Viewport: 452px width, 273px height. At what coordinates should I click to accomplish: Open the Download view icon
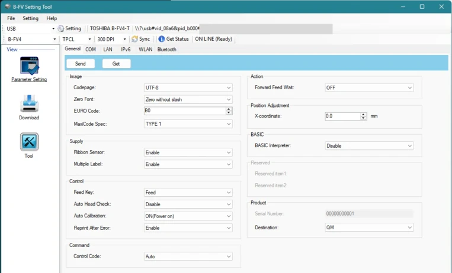point(29,103)
